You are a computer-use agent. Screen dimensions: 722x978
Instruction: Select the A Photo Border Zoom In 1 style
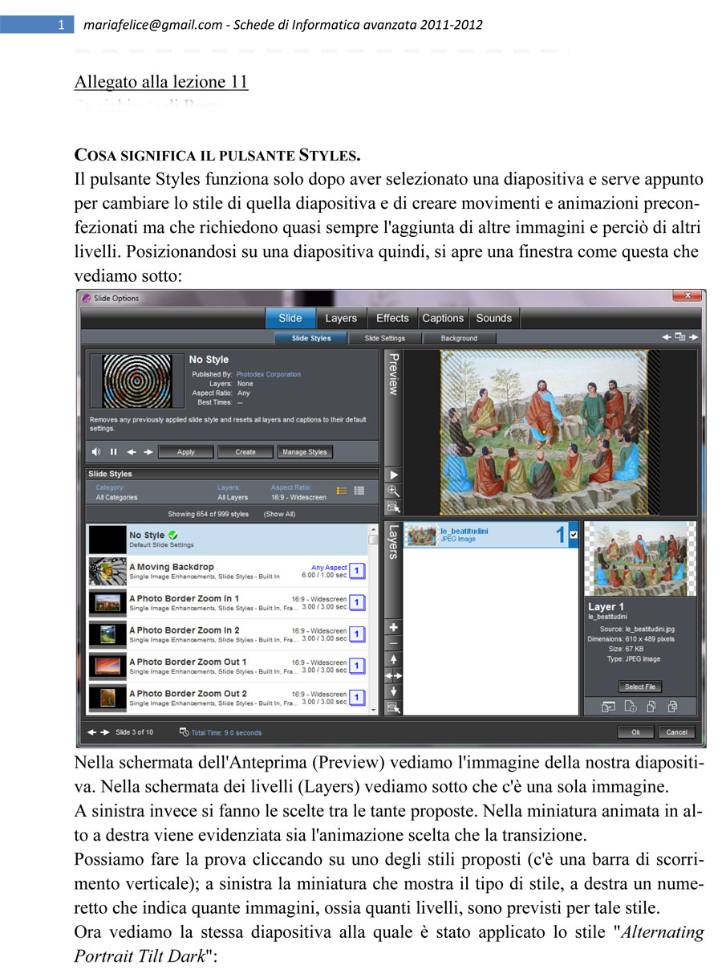[x=227, y=602]
